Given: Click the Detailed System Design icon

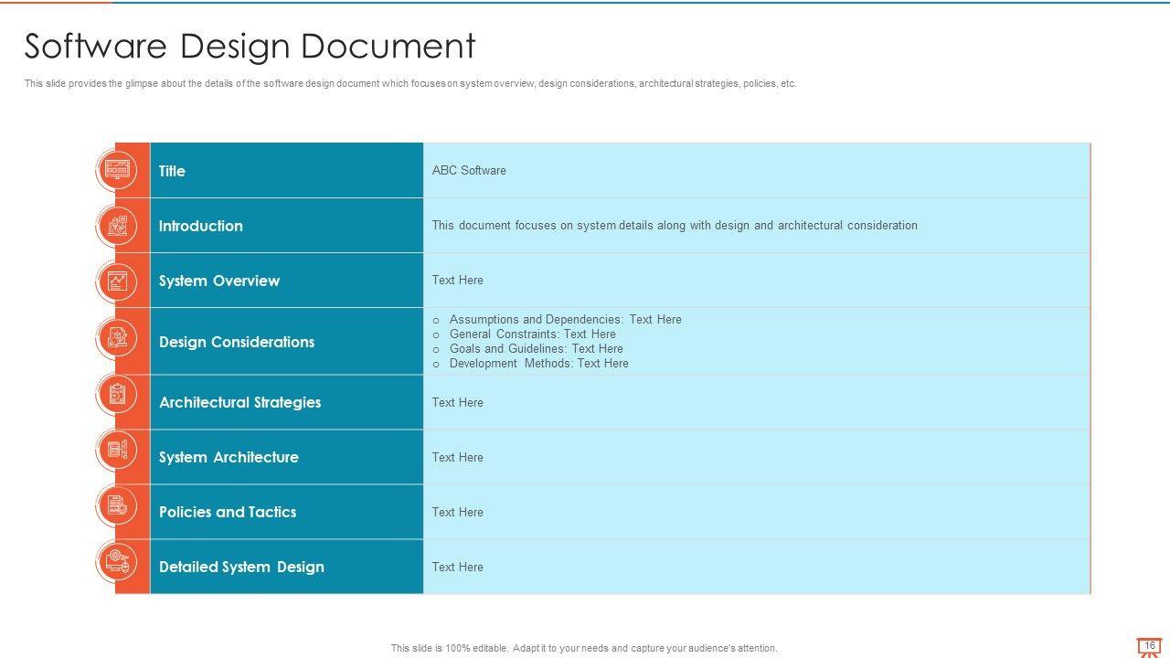Looking at the screenshot, I should tap(118, 561).
